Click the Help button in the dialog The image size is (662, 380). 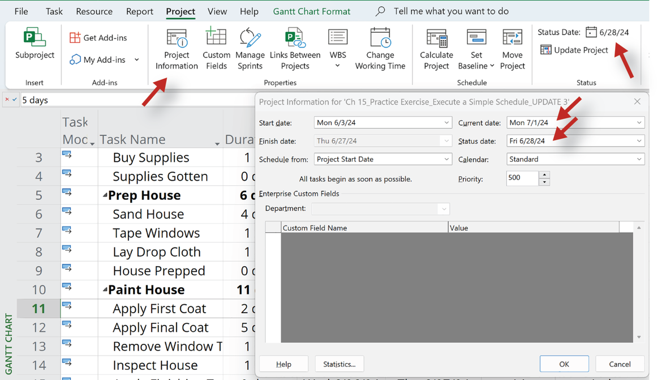point(283,364)
